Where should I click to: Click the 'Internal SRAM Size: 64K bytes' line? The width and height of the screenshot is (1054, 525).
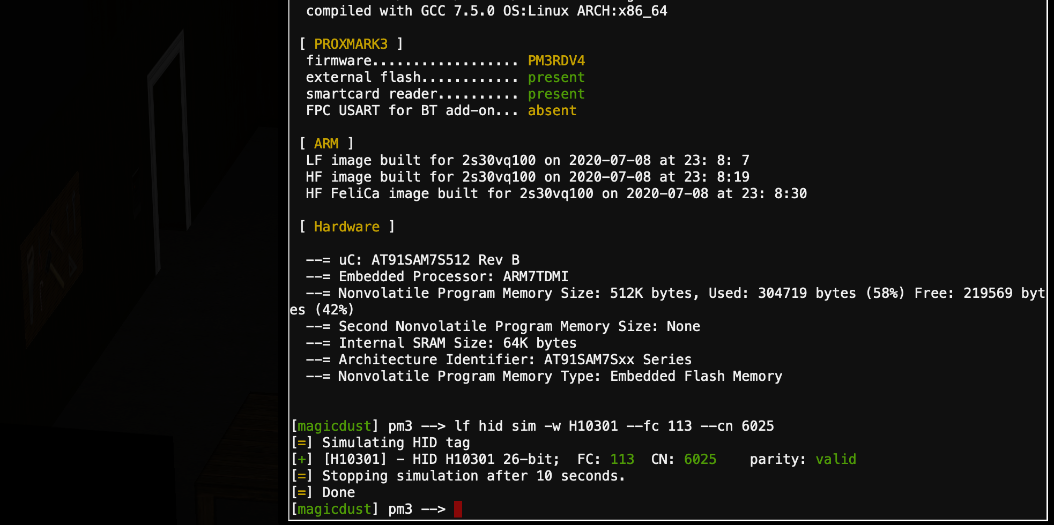pos(457,343)
